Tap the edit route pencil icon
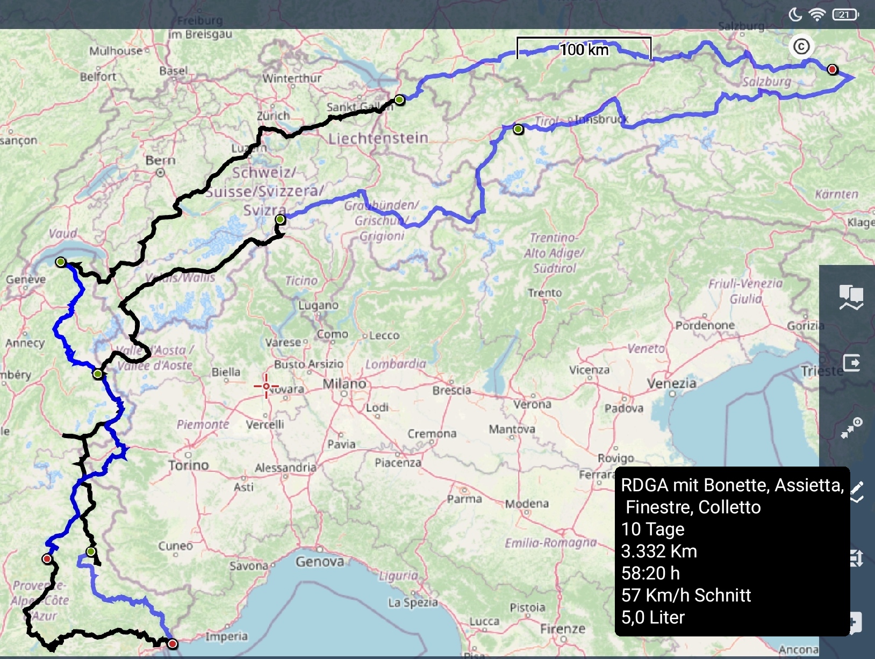Viewport: 875px width, 659px height. [x=857, y=491]
